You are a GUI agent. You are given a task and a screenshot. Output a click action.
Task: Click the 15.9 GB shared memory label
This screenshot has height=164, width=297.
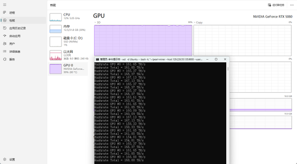click(x=288, y=114)
